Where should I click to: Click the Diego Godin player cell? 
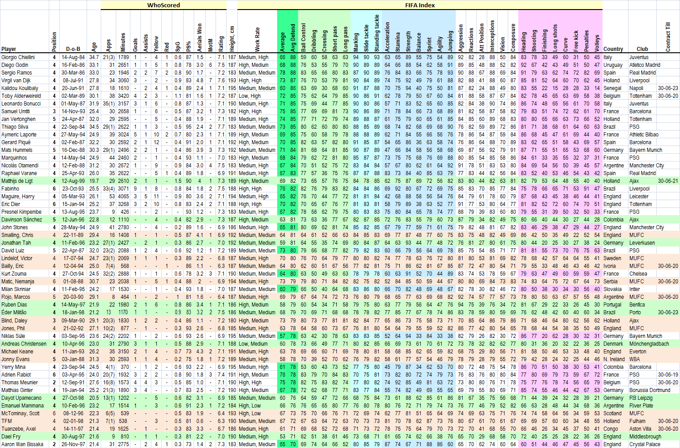(25, 65)
